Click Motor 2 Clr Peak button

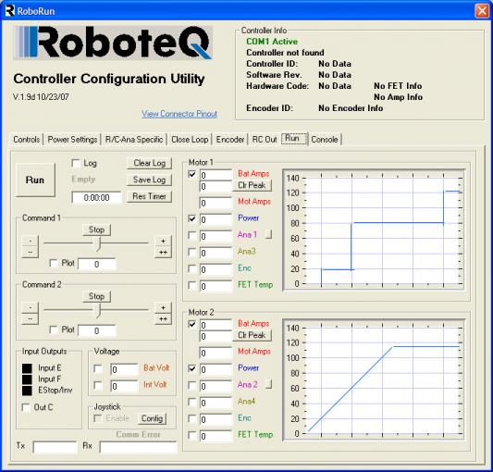click(252, 335)
